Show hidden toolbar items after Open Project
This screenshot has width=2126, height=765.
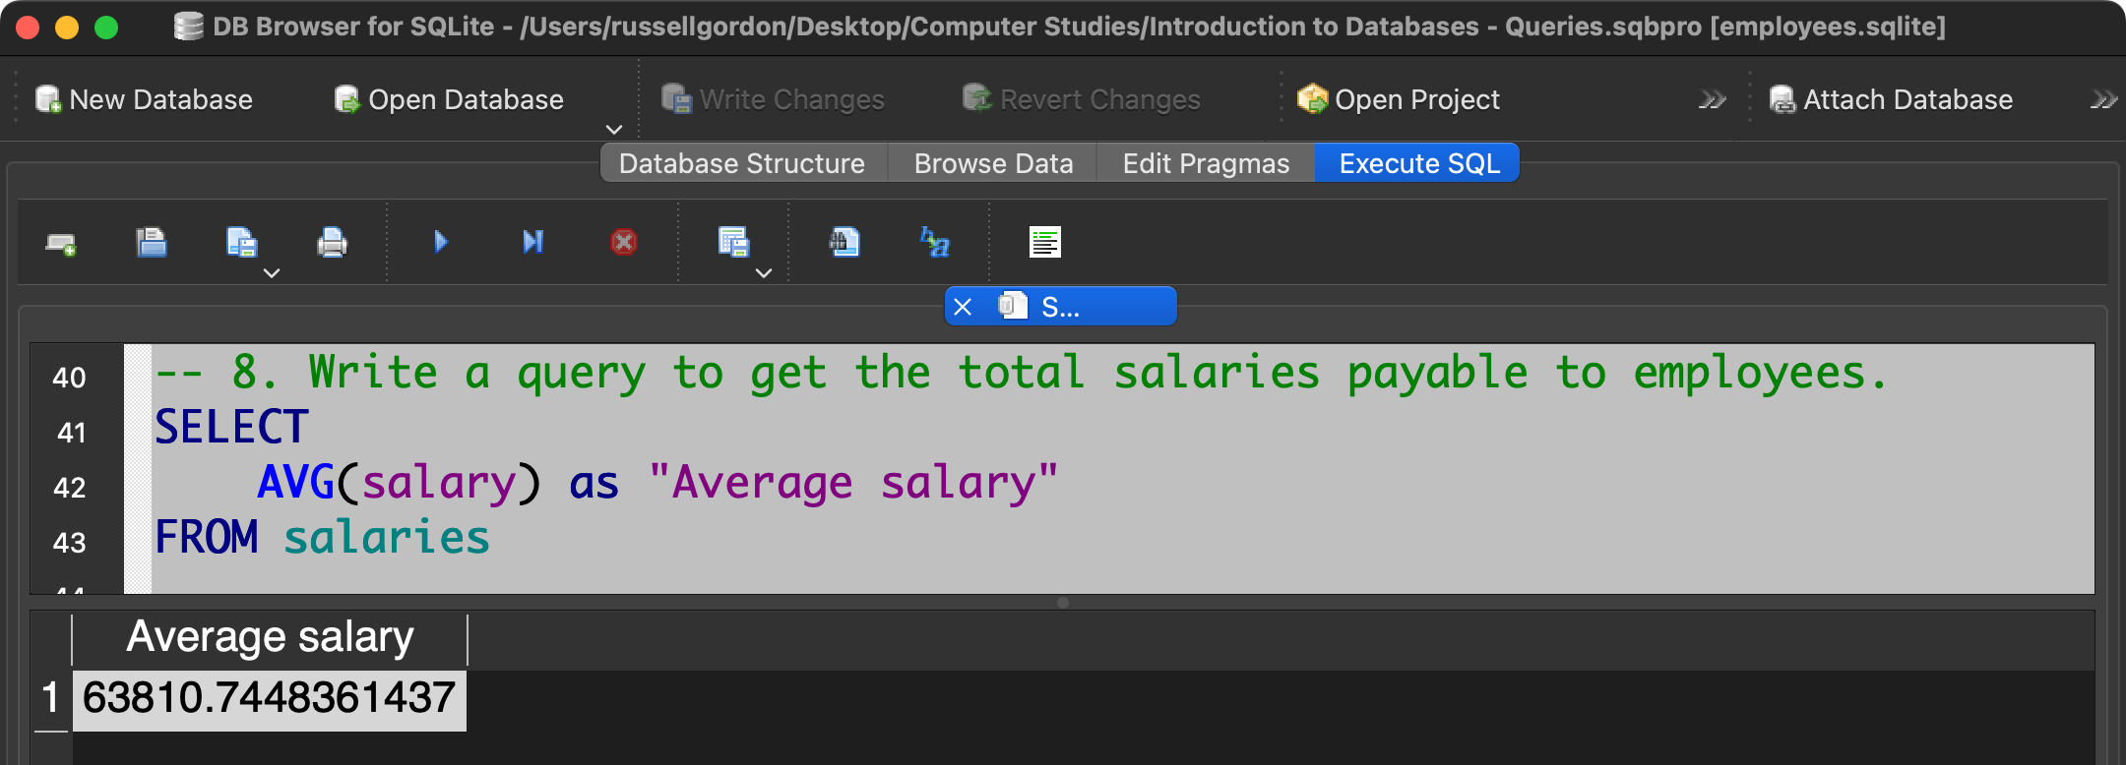1712,100
